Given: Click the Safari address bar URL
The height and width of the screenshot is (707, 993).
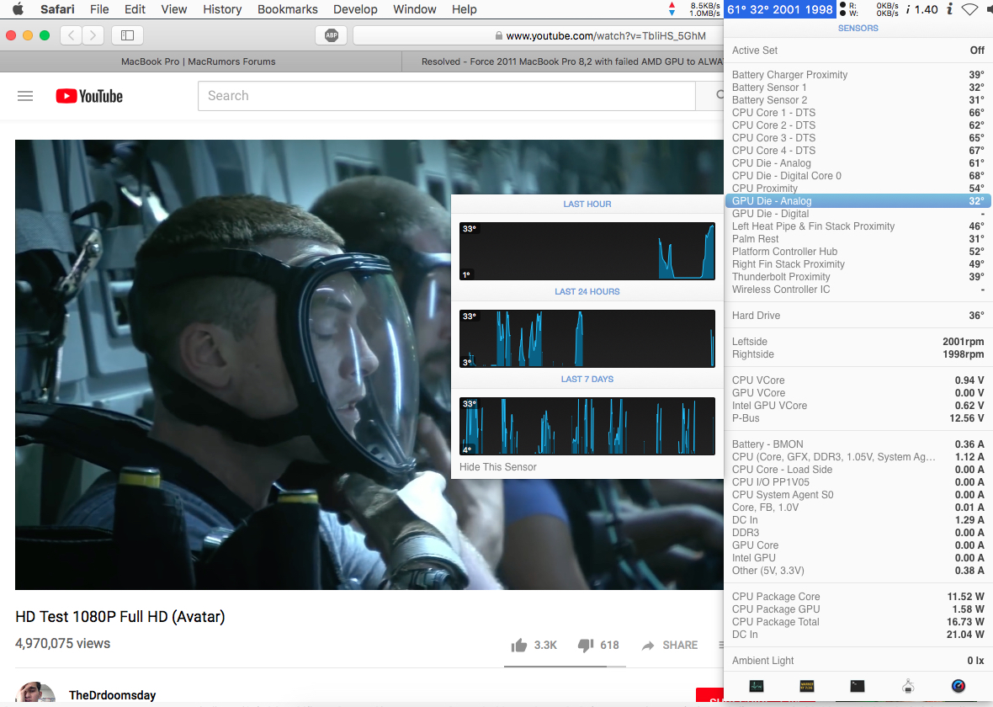Looking at the screenshot, I should [606, 36].
